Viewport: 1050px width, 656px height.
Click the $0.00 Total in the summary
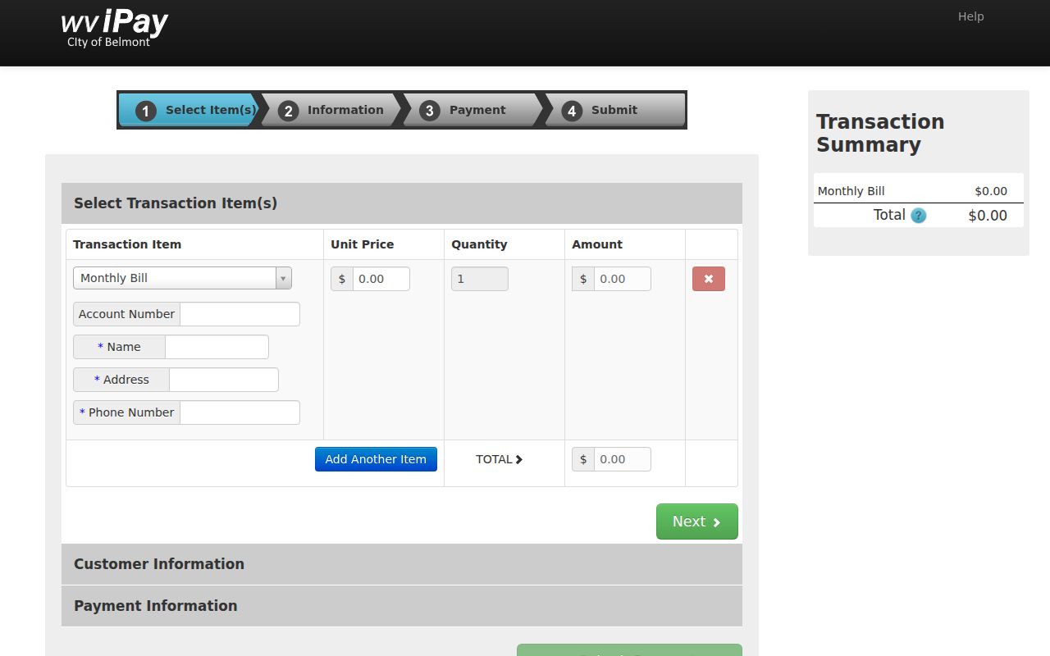point(988,216)
